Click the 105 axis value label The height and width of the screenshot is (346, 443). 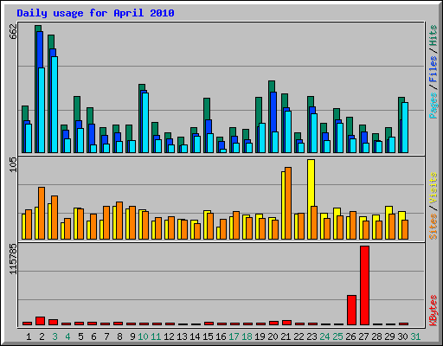tap(13, 165)
